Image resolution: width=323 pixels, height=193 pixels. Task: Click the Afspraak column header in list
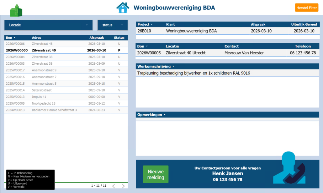point(95,38)
